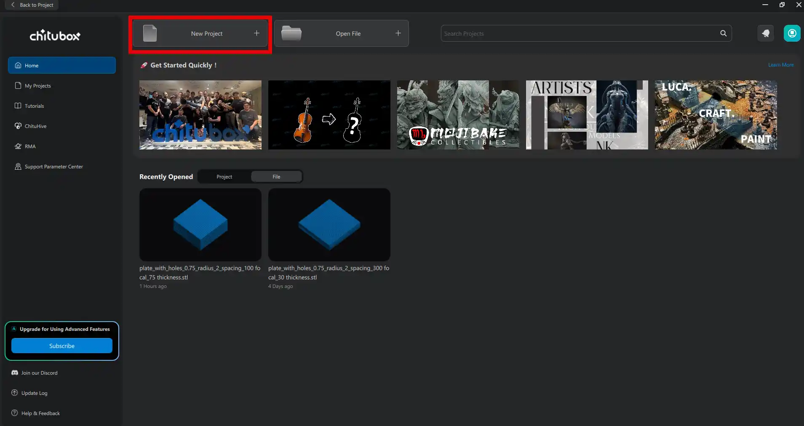Viewport: 804px width, 426px height.
Task: Click the plus icon on Open File
Action: pos(398,33)
